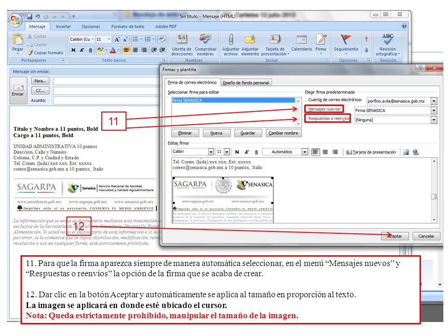Save message using quick access toolbar icon
This screenshot has height=336, width=448.
click(29, 17)
